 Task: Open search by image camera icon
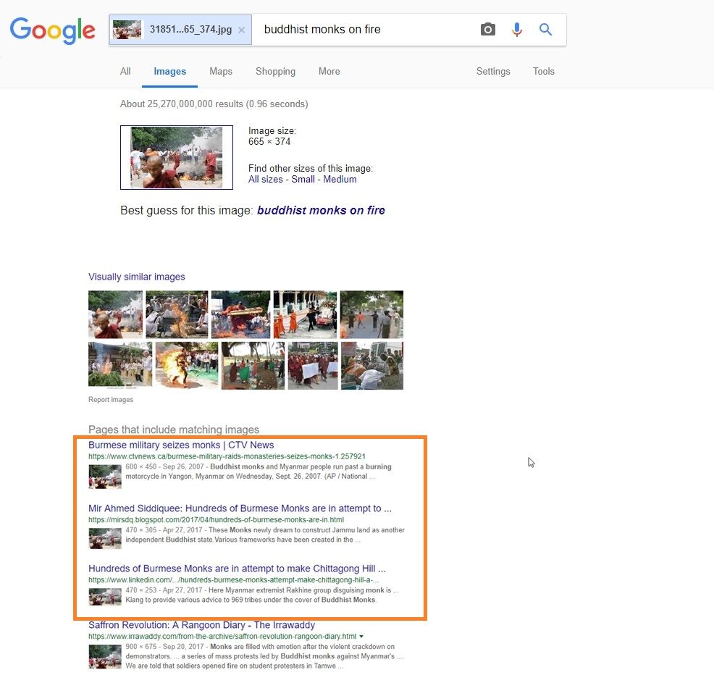[x=487, y=30]
